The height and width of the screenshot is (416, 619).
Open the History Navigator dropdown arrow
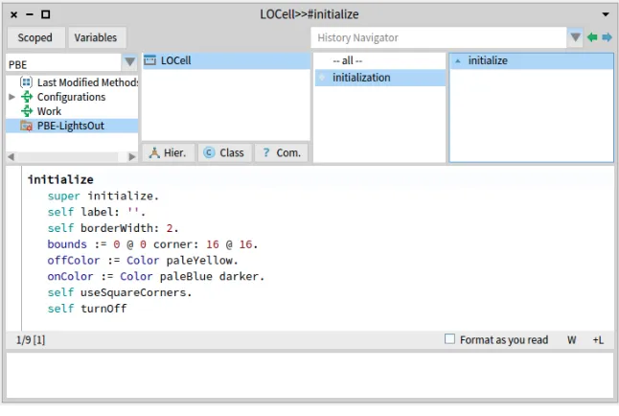click(575, 37)
